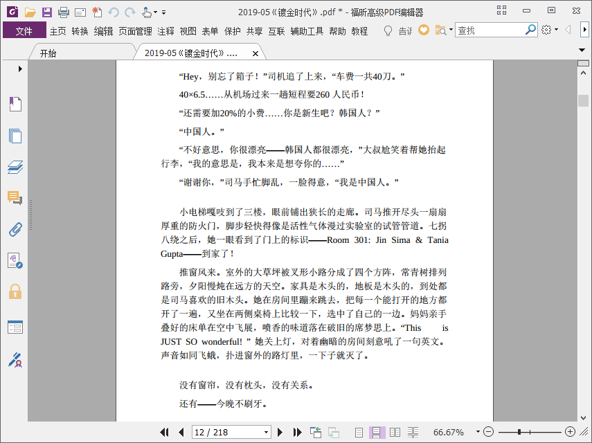The height and width of the screenshot is (443, 592).
Task: Undo the last action
Action: pyautogui.click(x=114, y=12)
